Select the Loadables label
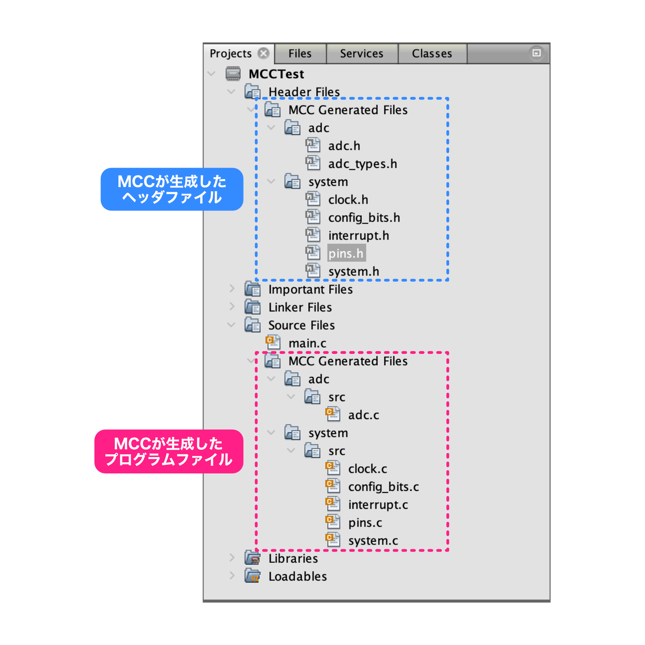 (x=298, y=576)
